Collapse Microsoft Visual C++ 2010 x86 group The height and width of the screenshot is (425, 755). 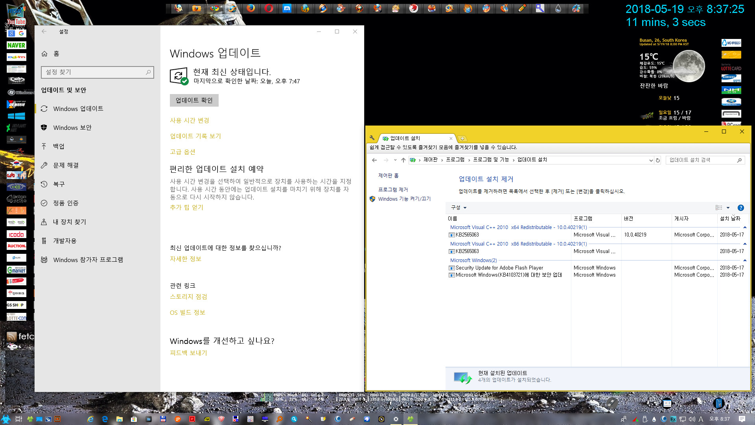[x=745, y=244]
